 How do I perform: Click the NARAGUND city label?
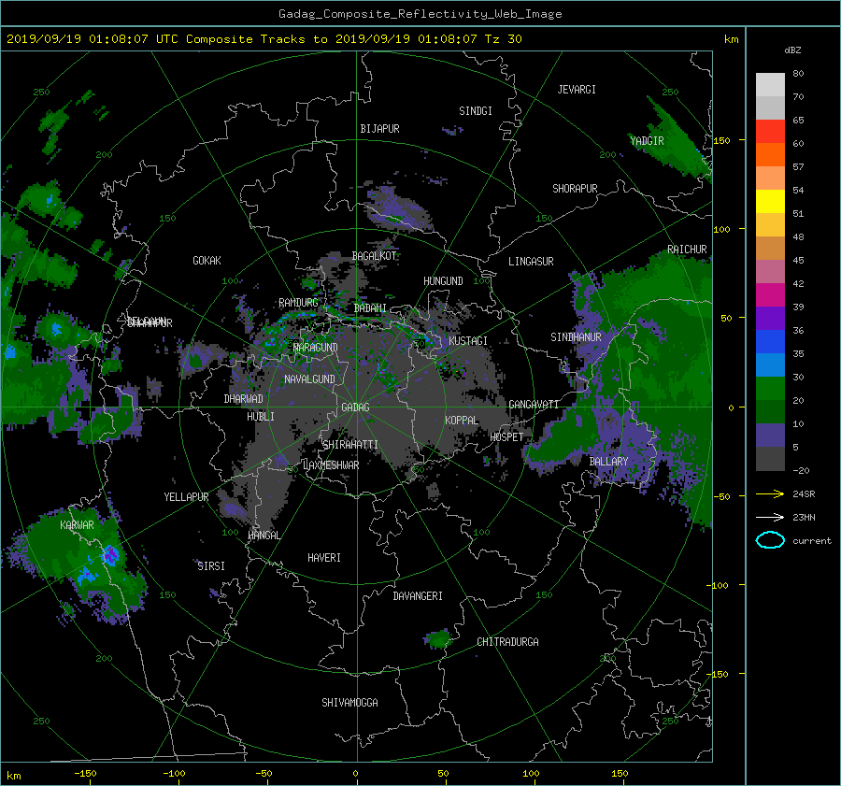pyautogui.click(x=316, y=347)
